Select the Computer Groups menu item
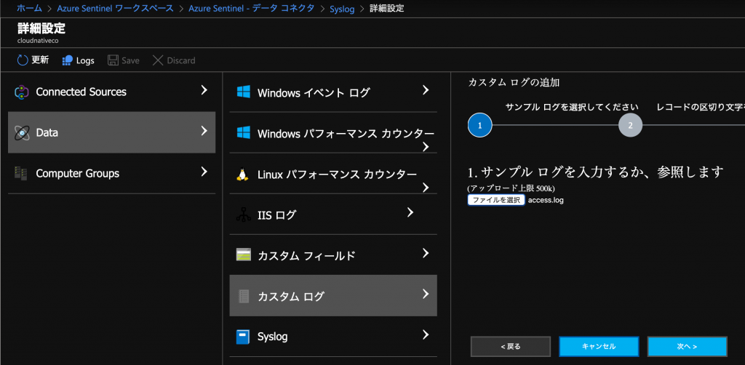 click(111, 173)
